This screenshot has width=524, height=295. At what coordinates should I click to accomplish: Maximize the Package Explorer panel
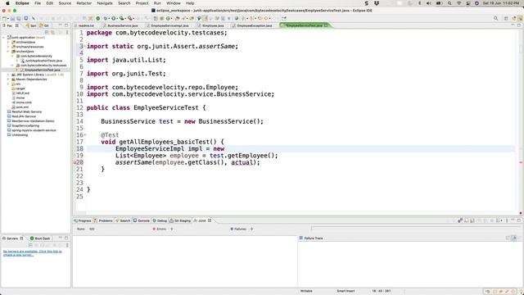click(x=66, y=25)
